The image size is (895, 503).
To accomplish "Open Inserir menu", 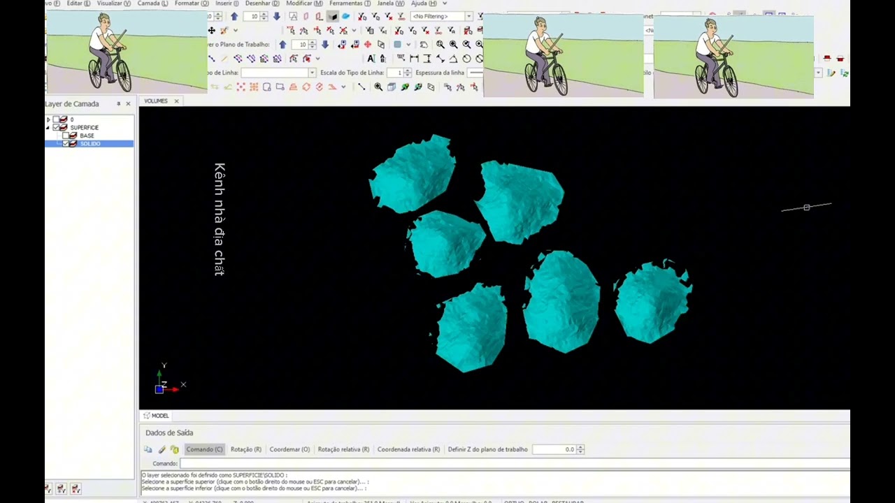I will [227, 3].
